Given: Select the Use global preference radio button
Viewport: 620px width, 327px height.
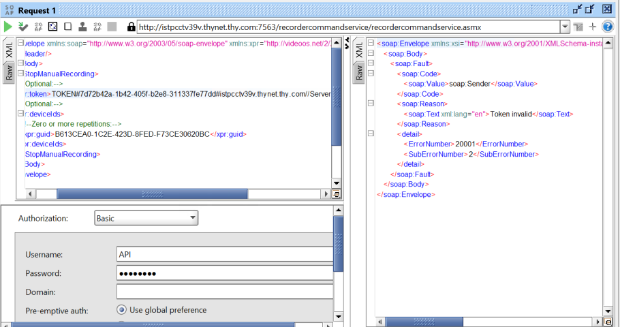Looking at the screenshot, I should click(121, 310).
